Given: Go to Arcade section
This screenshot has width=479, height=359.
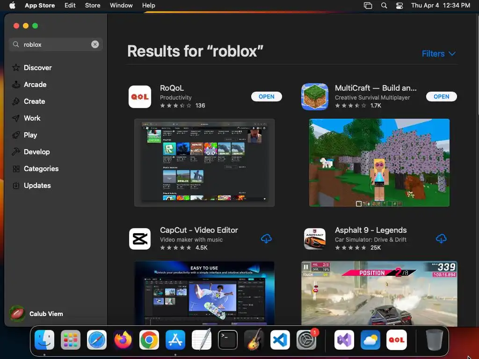Looking at the screenshot, I should pyautogui.click(x=56, y=84).
